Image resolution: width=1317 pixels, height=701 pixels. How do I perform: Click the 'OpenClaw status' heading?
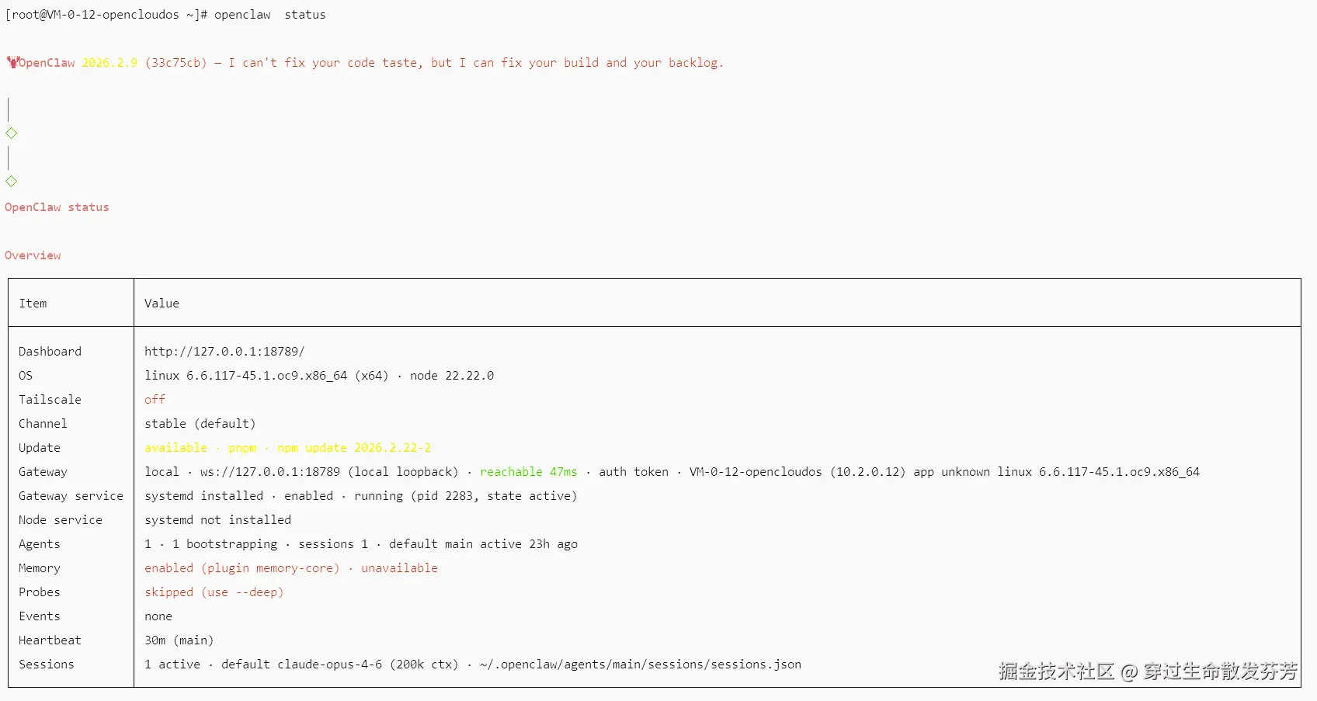point(57,206)
